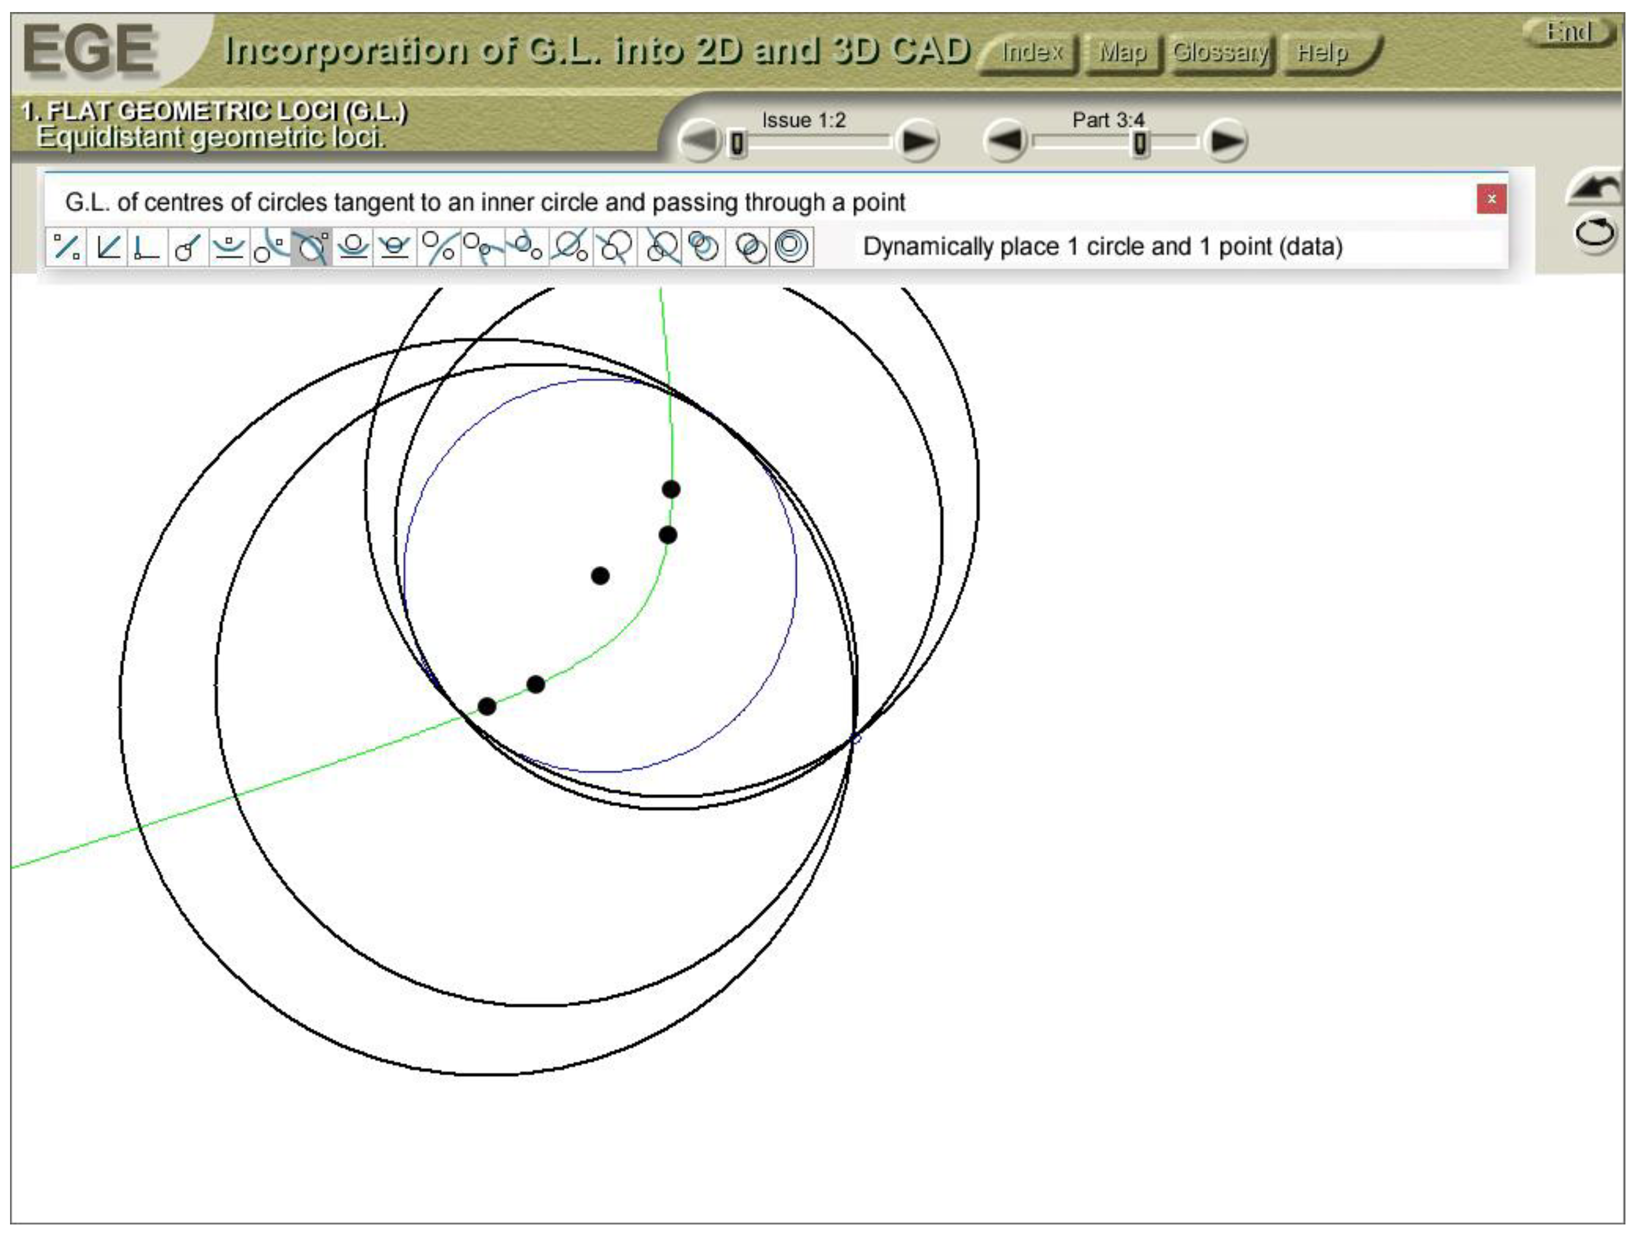This screenshot has width=1635, height=1237.
Task: Advance to the next Part
Action: (1224, 141)
